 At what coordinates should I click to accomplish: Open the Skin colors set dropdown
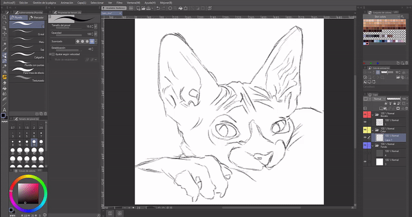pyautogui.click(x=381, y=16)
